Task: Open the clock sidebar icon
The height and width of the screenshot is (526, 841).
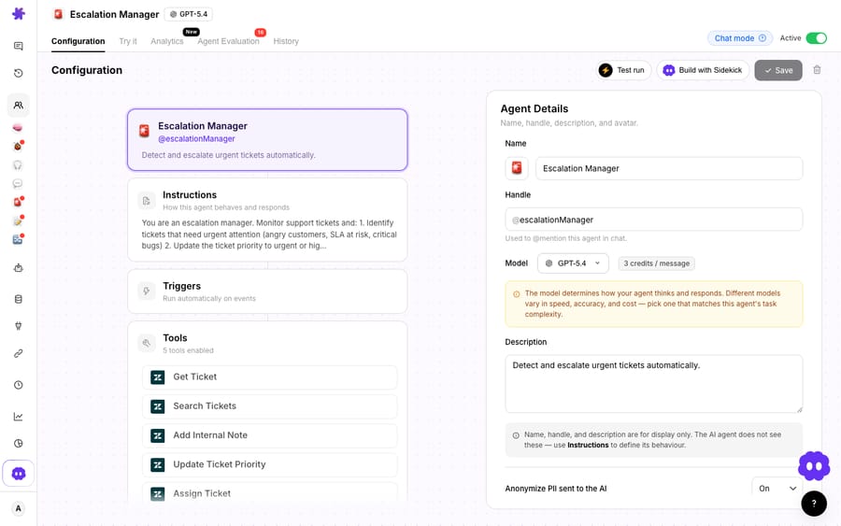Action: point(19,384)
